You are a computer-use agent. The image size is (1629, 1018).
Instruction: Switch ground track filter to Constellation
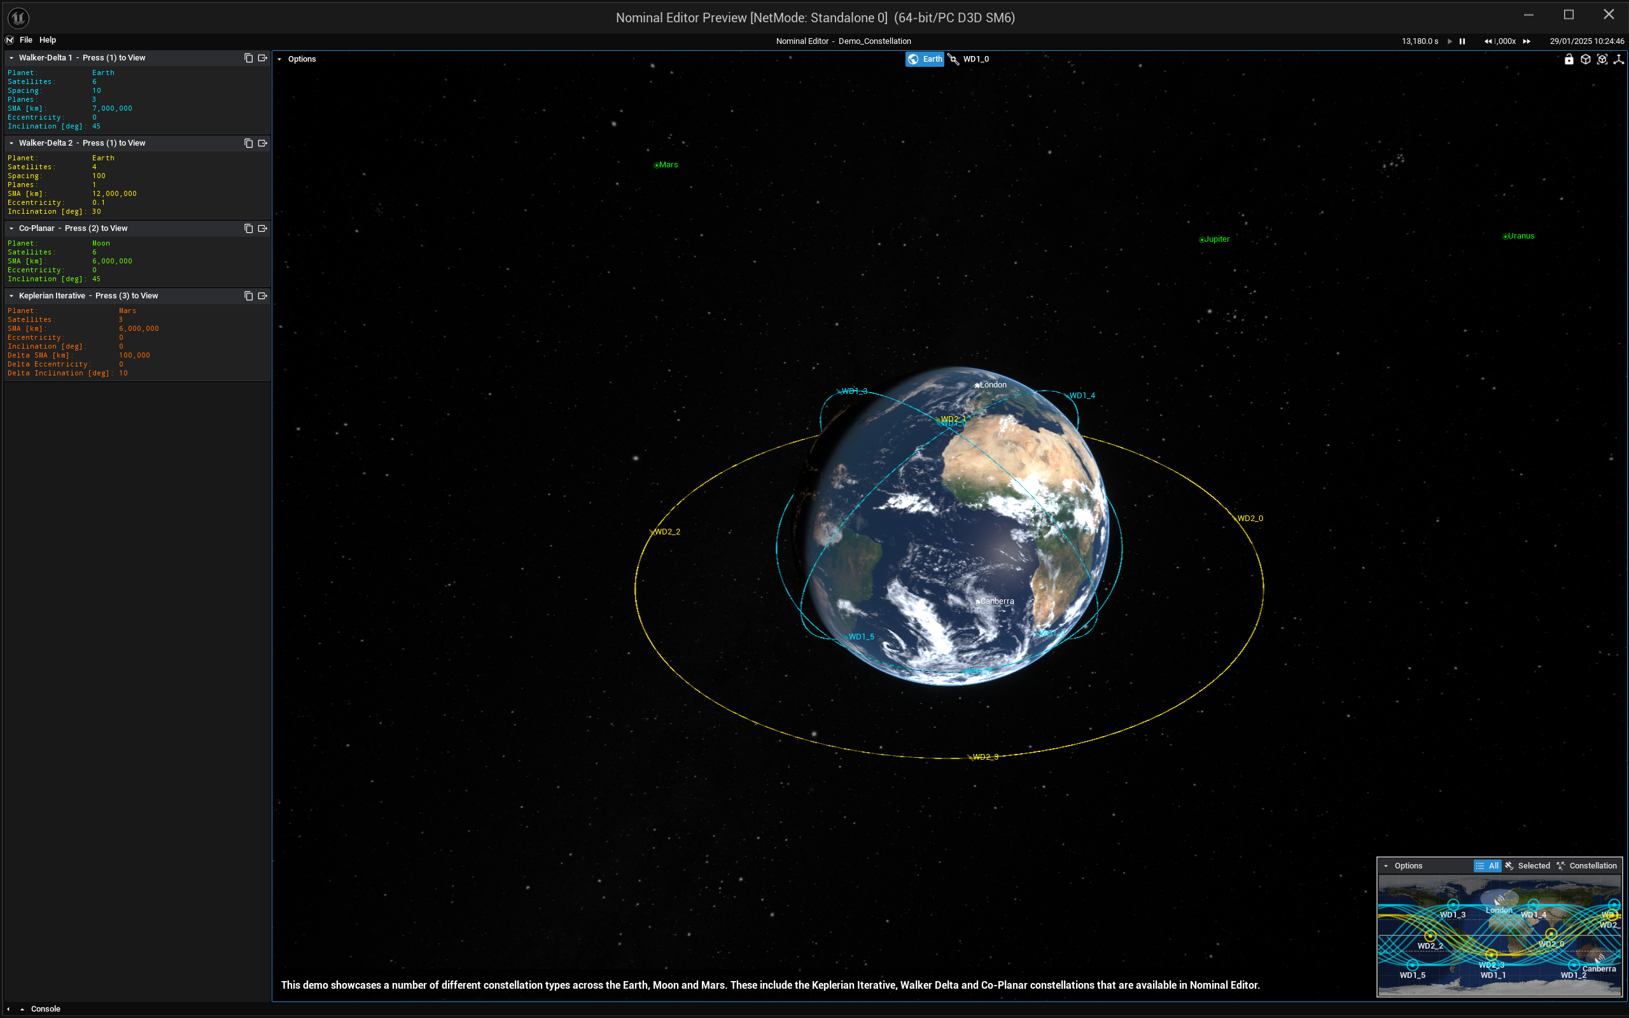tap(1586, 866)
